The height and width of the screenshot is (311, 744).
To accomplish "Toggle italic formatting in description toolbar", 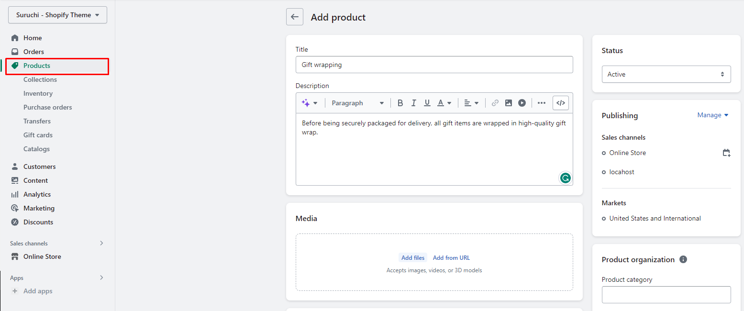I will (414, 103).
